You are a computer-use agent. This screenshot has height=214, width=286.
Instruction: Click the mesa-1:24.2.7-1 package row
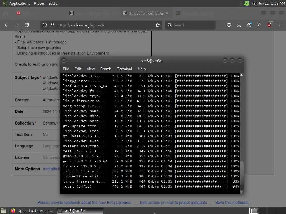151,151
